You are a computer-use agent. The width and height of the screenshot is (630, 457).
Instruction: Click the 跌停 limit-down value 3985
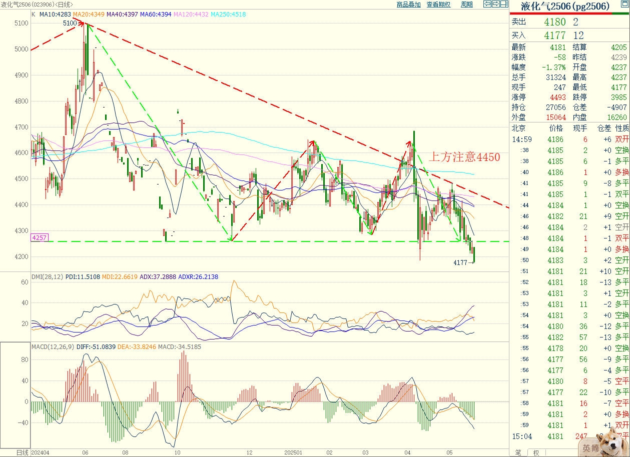[x=618, y=97]
